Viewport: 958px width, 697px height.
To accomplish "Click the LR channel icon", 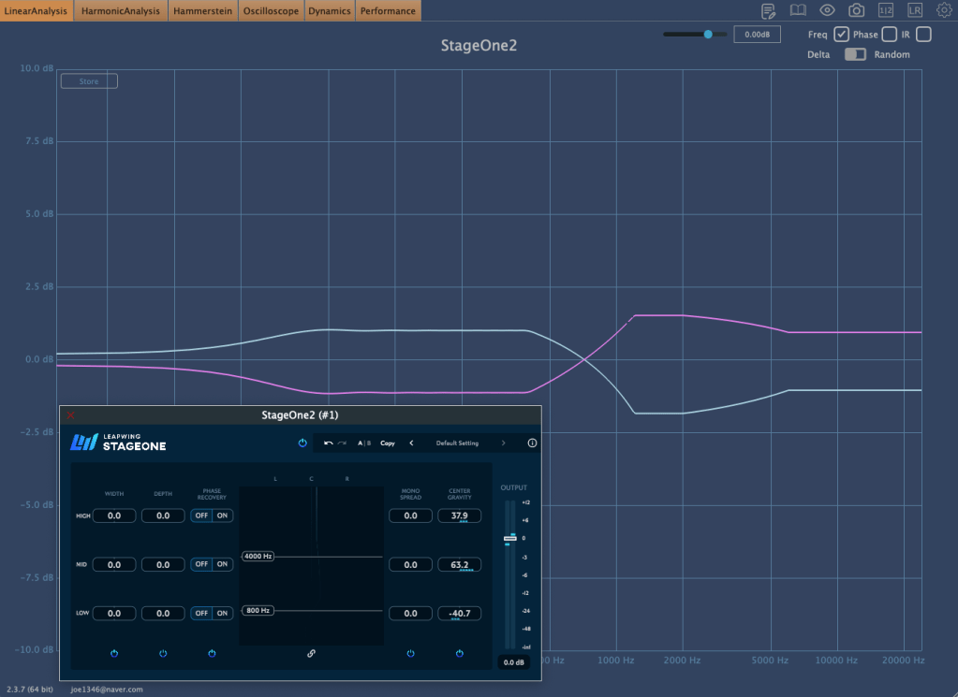I will pyautogui.click(x=915, y=10).
